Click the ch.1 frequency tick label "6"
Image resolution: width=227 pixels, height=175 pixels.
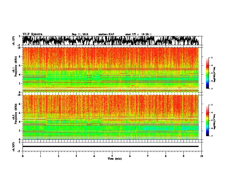tap(20, 66)
